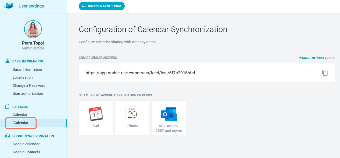Click the calendar feed URL text
The image size is (340, 158).
140,73
